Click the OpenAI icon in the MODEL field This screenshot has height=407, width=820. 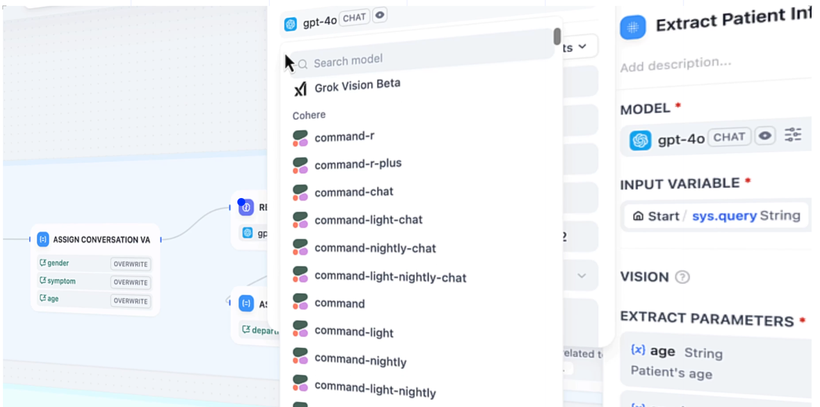click(640, 140)
